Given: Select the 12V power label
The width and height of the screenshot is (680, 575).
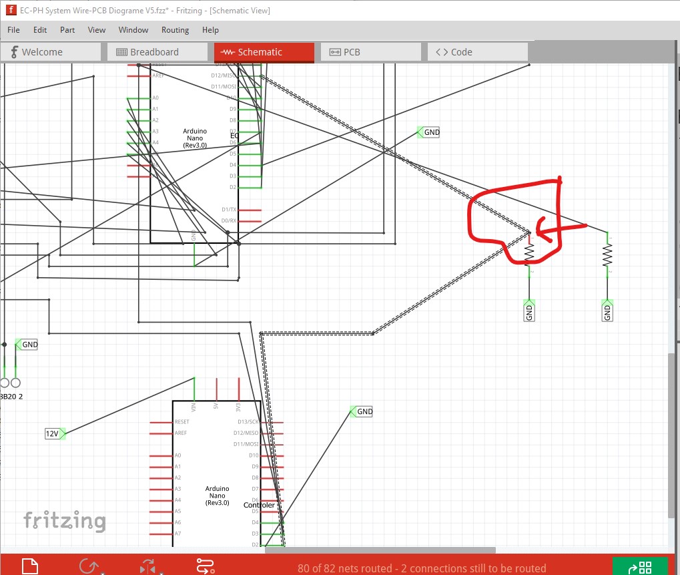Looking at the screenshot, I should (x=55, y=433).
